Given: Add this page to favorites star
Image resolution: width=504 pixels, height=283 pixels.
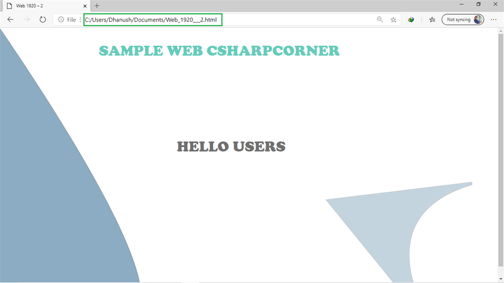Looking at the screenshot, I should (x=393, y=20).
